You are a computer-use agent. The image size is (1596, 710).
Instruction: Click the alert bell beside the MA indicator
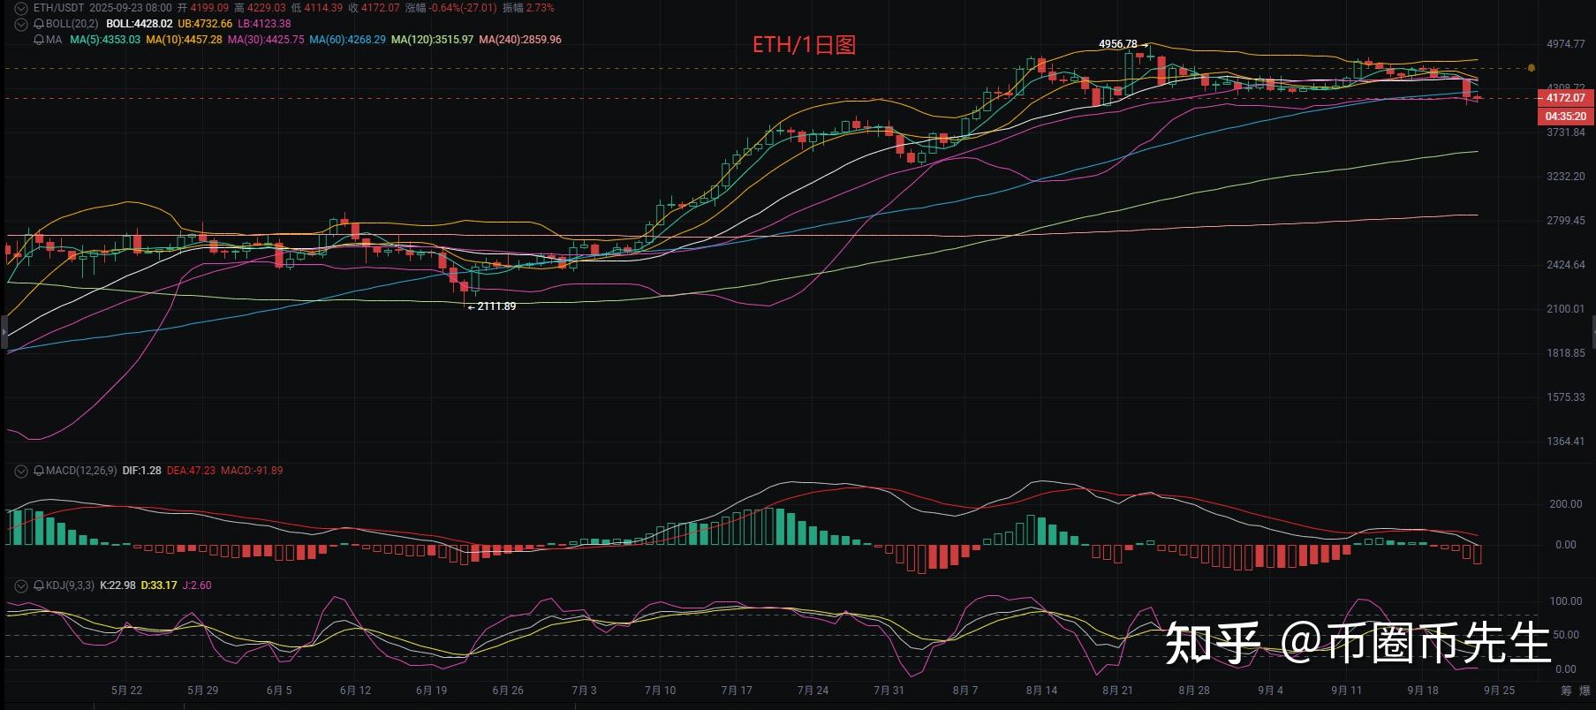click(38, 40)
